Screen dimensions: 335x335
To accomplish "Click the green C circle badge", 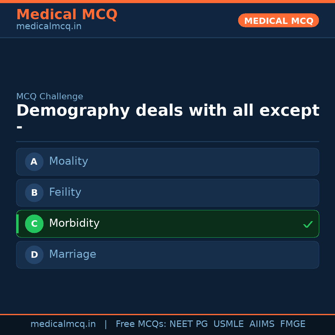I will tap(34, 224).
